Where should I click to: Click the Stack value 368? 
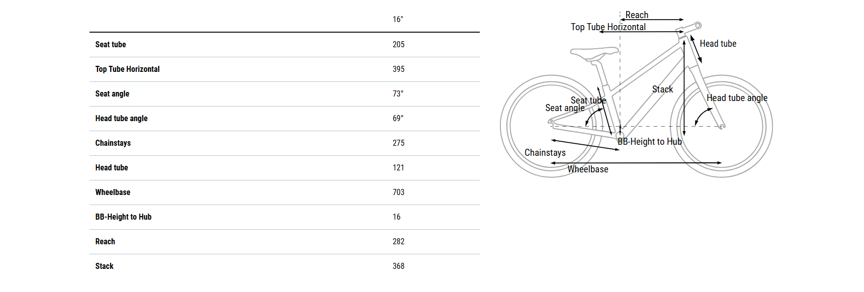[398, 266]
